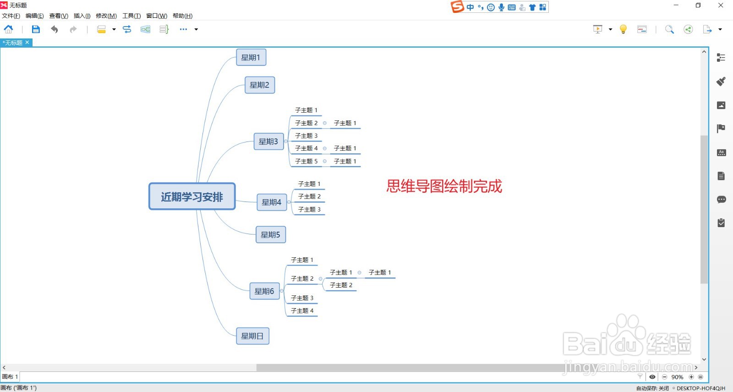Screen dimensions: 733x392
Task: Open the 插入 menu
Action: coord(82,16)
